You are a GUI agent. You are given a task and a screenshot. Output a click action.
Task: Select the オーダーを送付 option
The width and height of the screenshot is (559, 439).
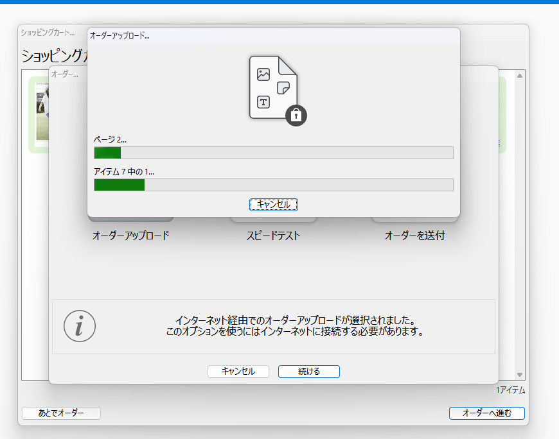click(414, 235)
